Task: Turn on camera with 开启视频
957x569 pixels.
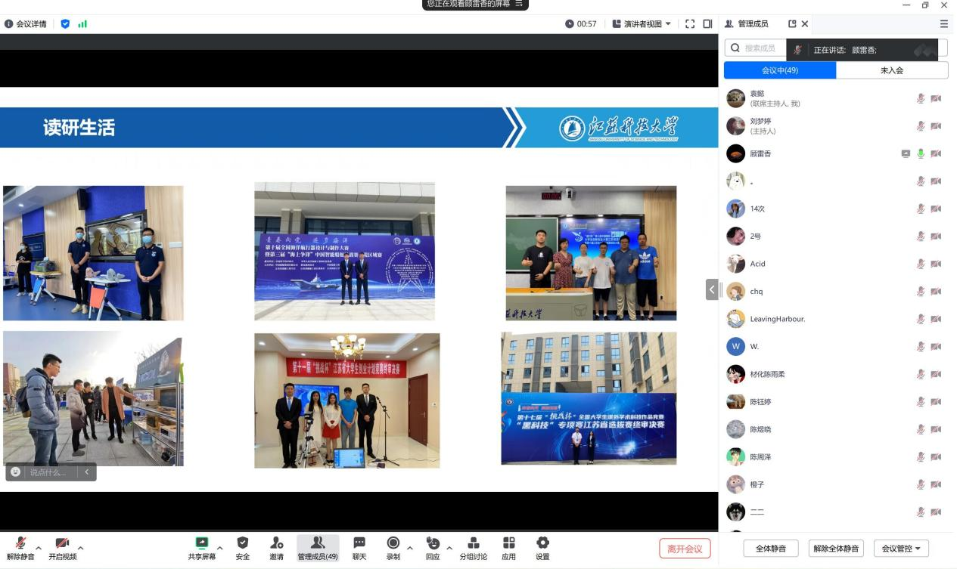Action: point(62,548)
